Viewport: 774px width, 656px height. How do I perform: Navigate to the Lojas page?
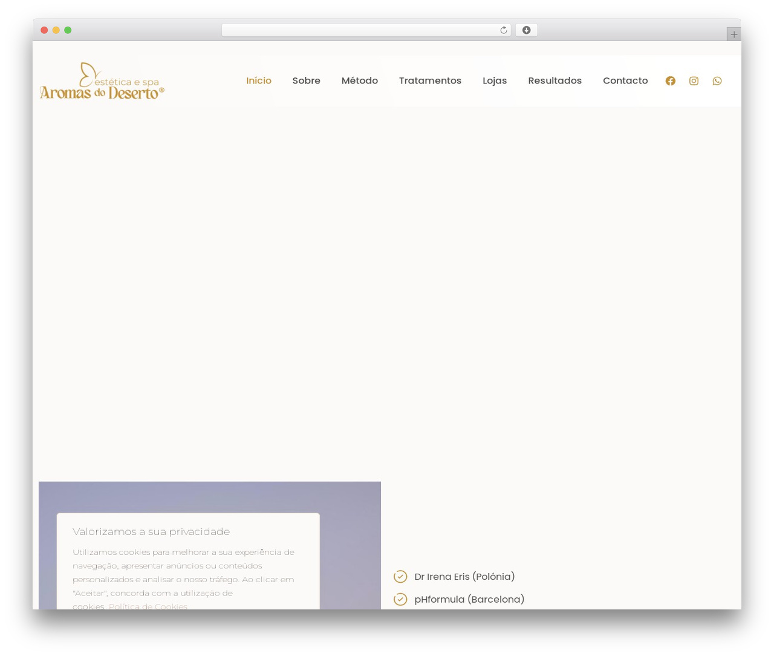coord(495,80)
